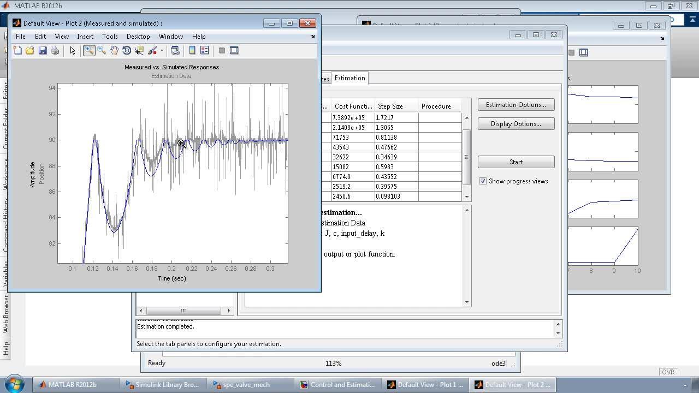Click the estimation log scroll-down arrow

pos(467,302)
